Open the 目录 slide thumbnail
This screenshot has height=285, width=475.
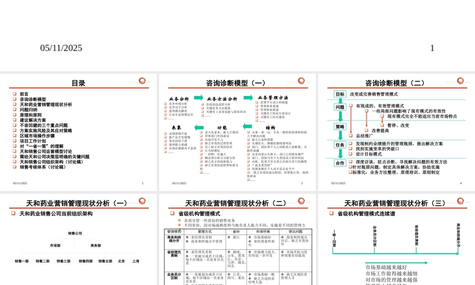[78, 132]
